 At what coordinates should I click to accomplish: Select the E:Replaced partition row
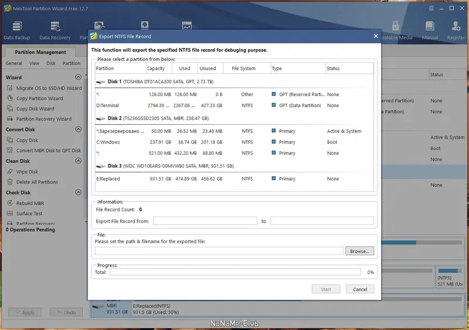click(x=233, y=179)
